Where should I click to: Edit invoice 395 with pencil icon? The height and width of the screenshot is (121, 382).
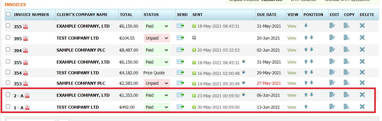coord(332,38)
